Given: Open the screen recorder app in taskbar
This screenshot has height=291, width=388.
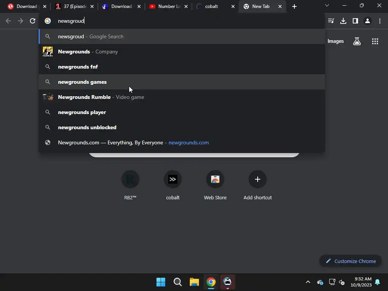Looking at the screenshot, I should click(227, 282).
